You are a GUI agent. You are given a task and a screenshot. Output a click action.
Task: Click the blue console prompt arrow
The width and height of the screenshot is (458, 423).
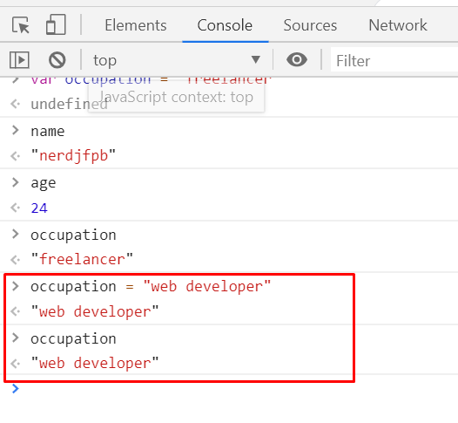coord(16,388)
